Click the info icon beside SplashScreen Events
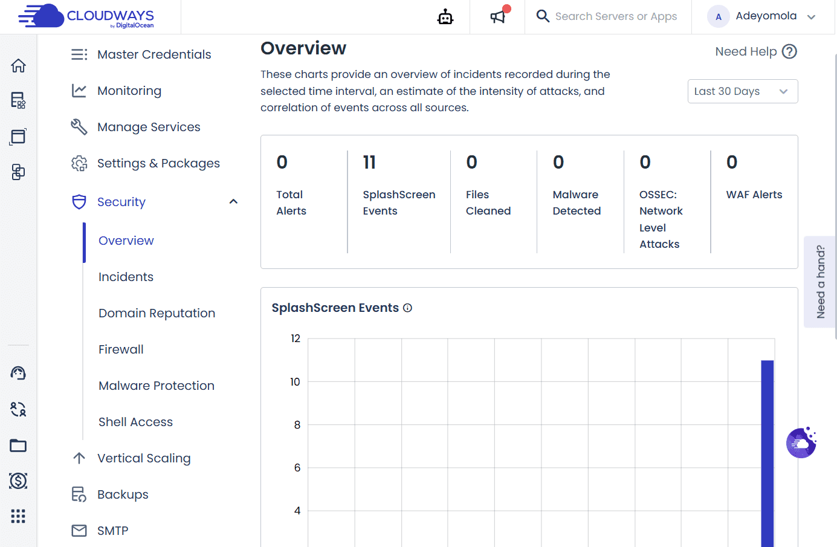 pos(407,308)
